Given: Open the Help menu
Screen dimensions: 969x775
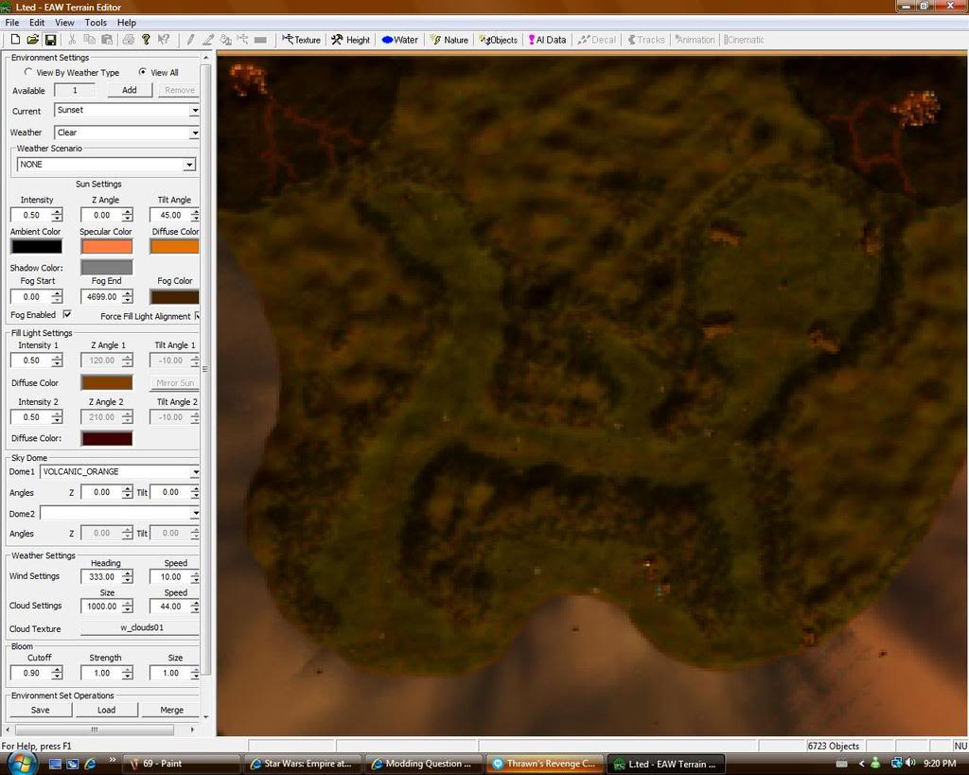Looking at the screenshot, I should 126,23.
